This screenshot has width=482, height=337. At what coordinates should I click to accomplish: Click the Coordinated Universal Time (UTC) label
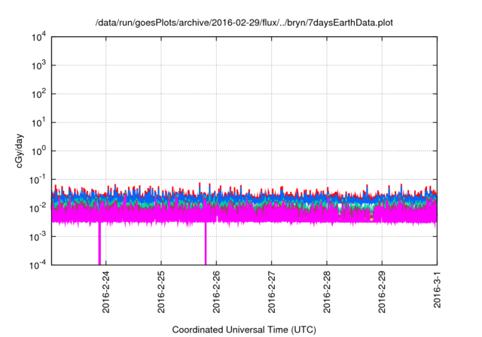(x=244, y=329)
